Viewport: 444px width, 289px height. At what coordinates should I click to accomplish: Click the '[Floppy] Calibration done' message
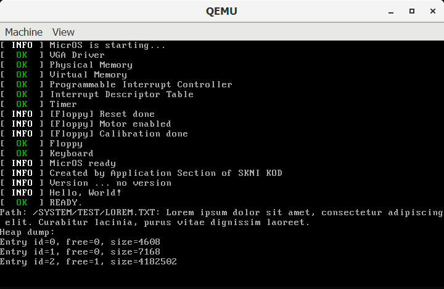click(118, 133)
